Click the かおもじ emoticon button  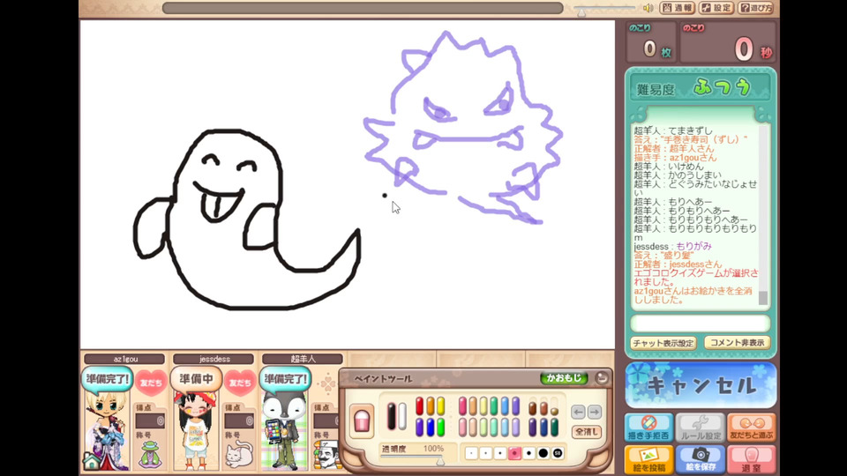[564, 378]
